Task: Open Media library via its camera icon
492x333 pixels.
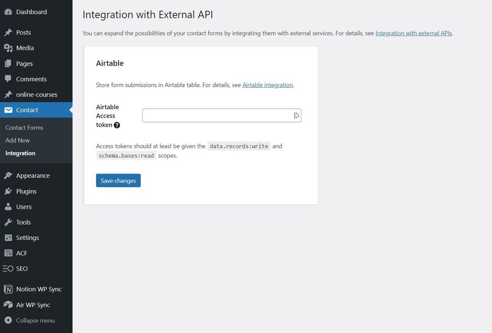Action: 7,47
